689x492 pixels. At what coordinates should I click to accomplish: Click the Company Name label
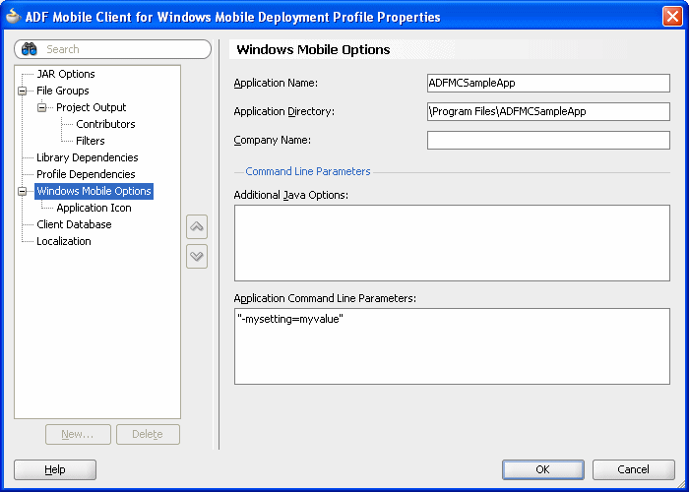click(x=272, y=140)
